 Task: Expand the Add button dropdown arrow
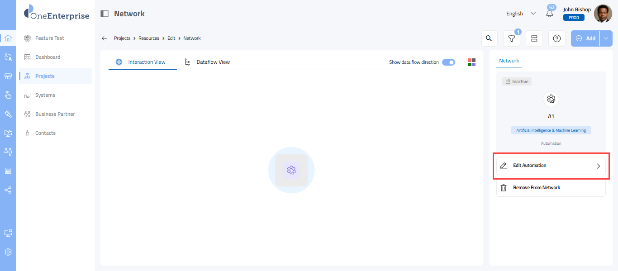coord(606,38)
